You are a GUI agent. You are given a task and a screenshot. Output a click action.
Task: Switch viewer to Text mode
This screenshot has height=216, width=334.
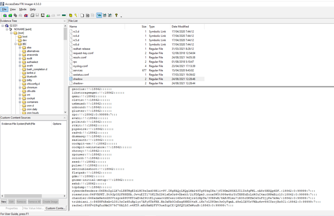tap(104, 15)
